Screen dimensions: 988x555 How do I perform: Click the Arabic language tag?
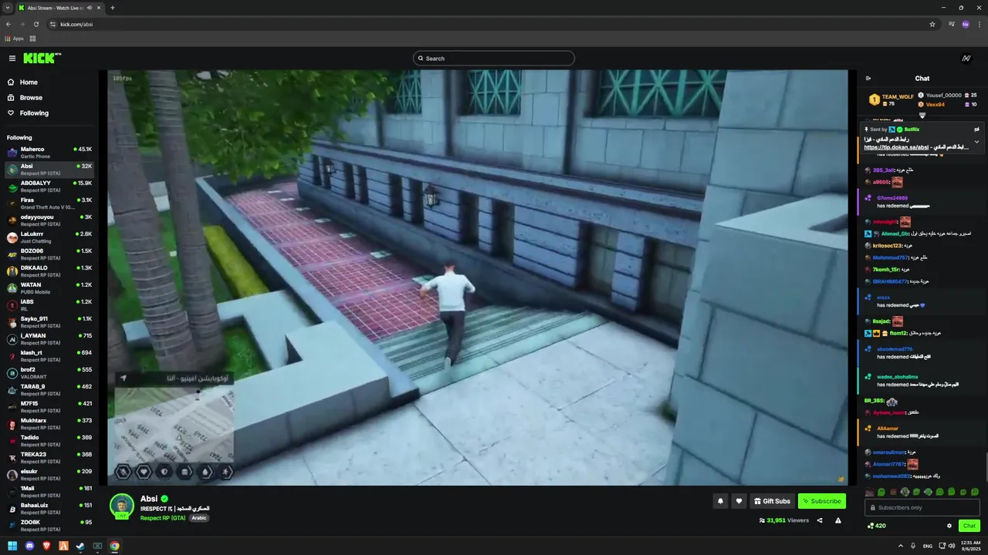tap(199, 518)
